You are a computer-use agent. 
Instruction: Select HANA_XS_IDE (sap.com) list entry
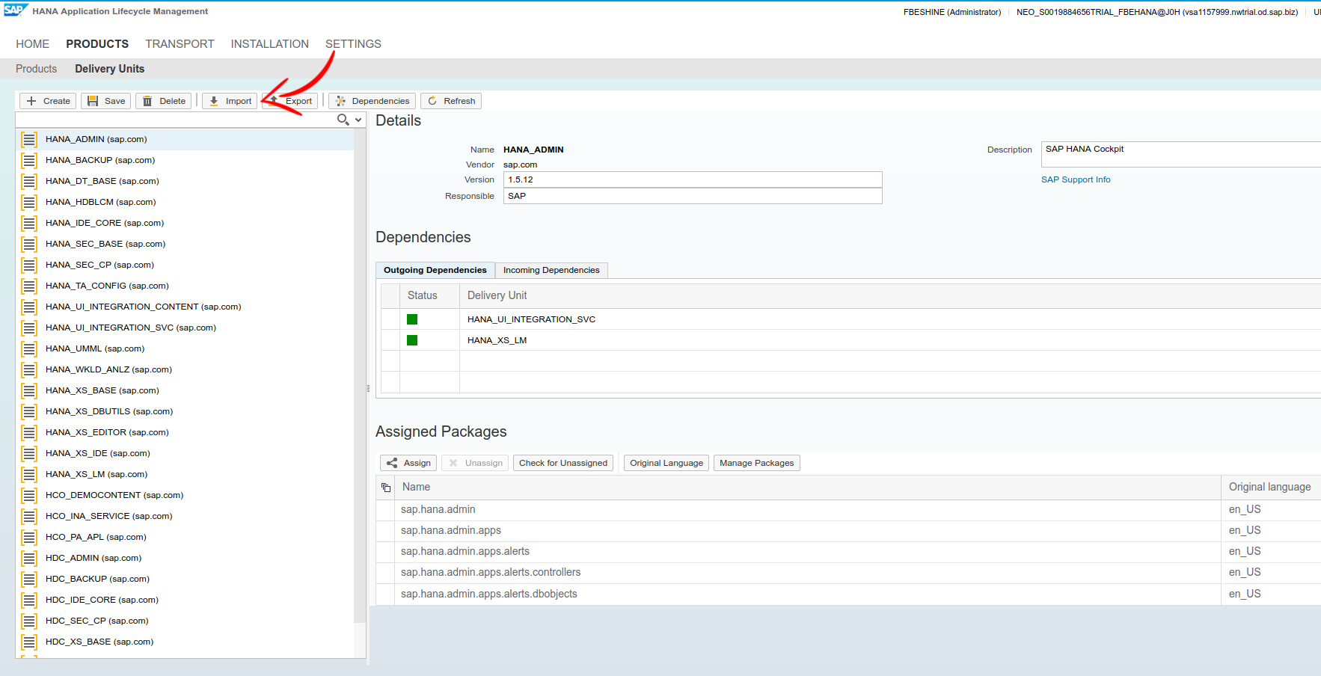185,453
